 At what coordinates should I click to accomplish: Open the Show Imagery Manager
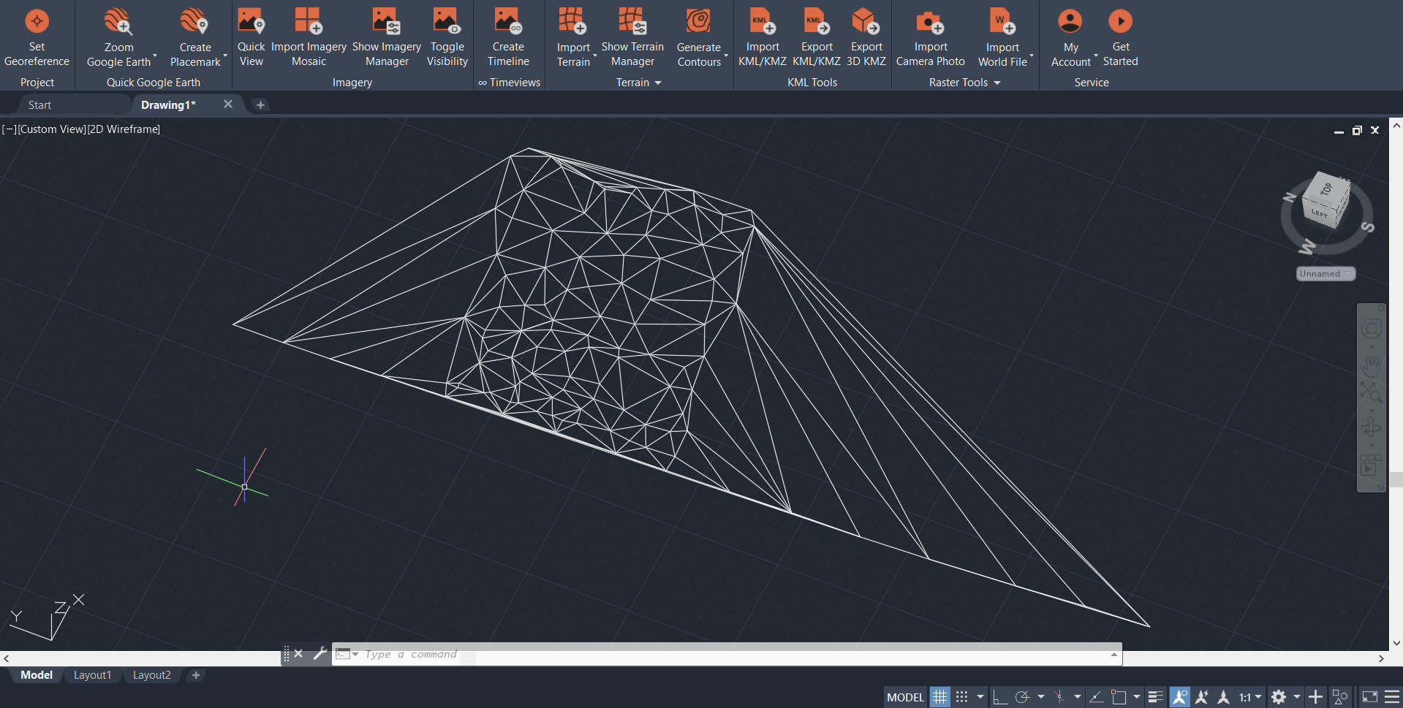386,21
